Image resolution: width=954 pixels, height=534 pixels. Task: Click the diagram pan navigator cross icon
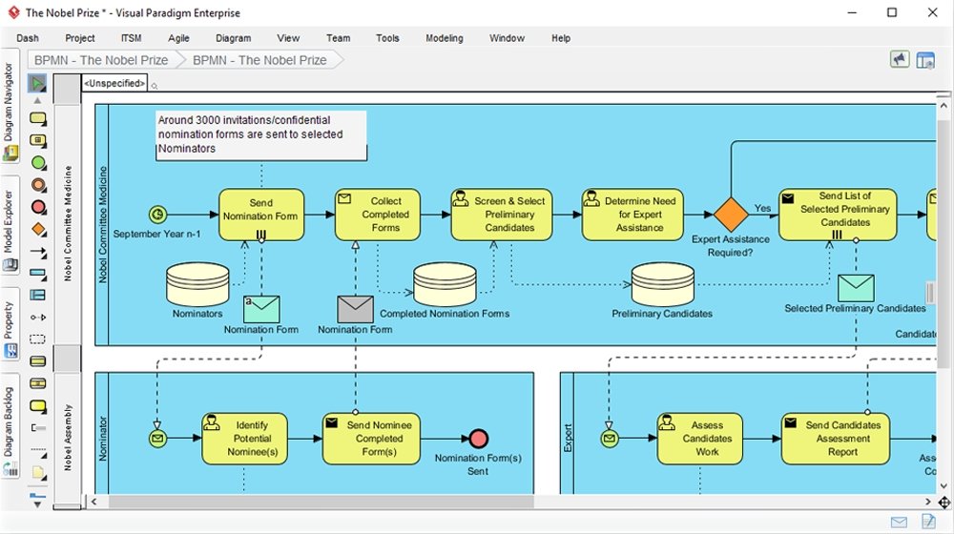pyautogui.click(x=944, y=503)
